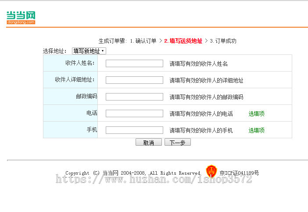Click hint 请填写有效的收件人姓名

click(x=199, y=64)
